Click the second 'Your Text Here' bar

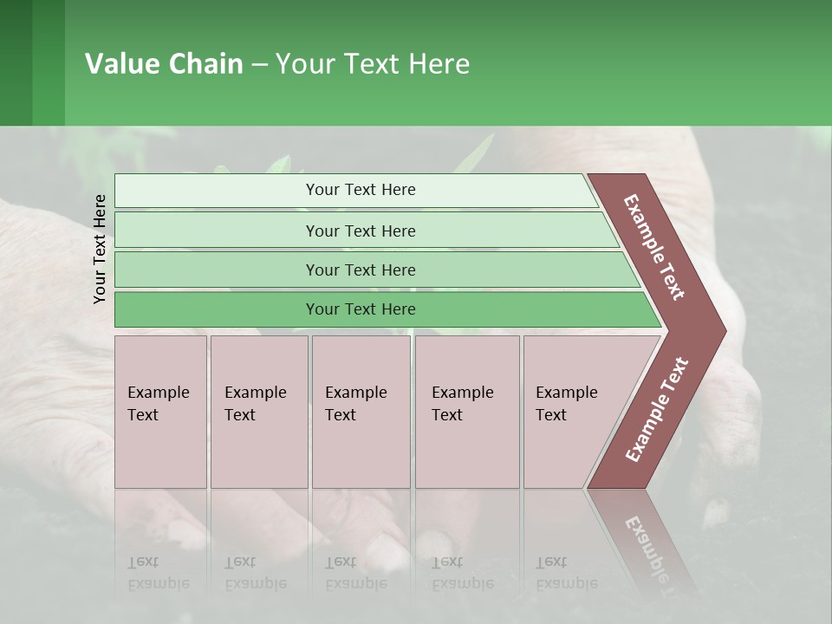(x=360, y=231)
